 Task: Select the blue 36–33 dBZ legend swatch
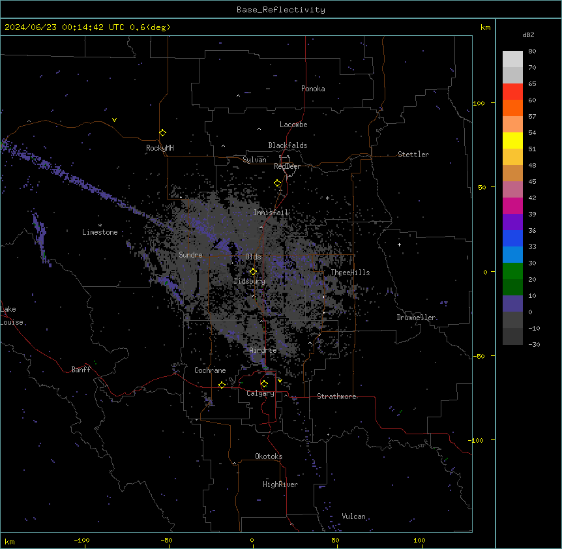coord(512,238)
